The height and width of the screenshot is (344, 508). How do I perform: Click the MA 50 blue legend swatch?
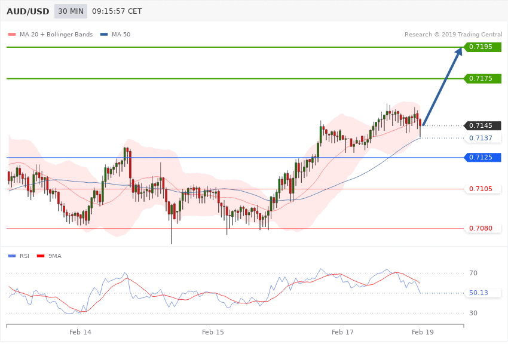click(104, 35)
